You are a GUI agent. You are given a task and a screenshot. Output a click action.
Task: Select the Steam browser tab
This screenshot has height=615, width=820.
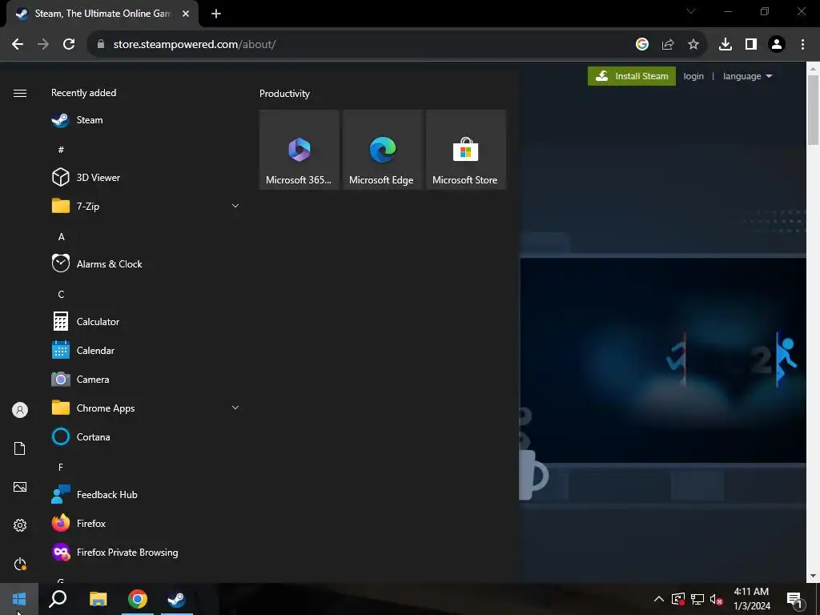pos(102,14)
